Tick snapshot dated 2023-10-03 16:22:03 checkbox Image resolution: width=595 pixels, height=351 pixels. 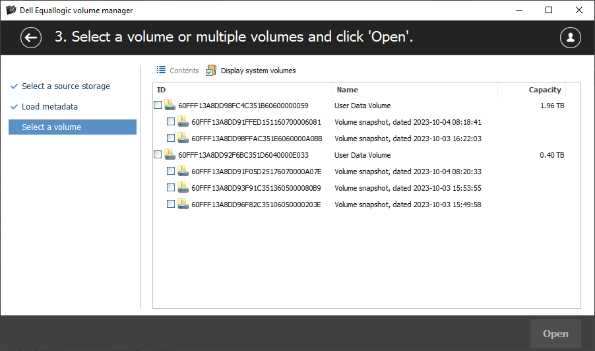(x=171, y=138)
